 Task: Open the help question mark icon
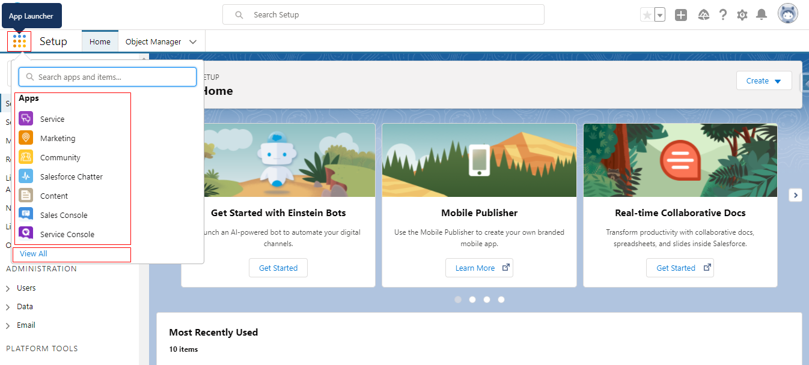click(x=723, y=15)
